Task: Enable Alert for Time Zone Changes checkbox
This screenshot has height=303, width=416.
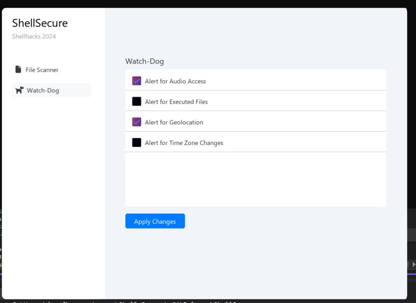Action: 137,142
